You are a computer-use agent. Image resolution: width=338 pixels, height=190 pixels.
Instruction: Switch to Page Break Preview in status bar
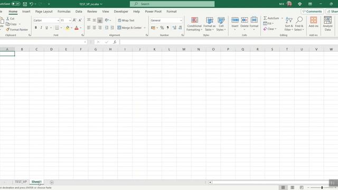[x=302, y=188]
